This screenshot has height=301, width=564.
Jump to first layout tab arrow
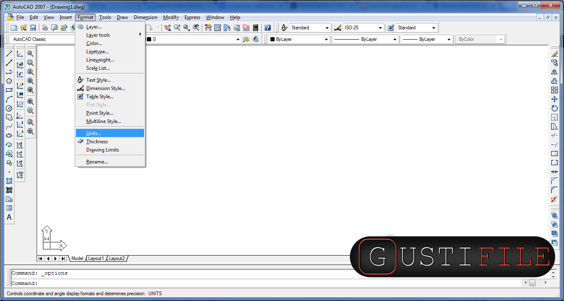[40, 258]
